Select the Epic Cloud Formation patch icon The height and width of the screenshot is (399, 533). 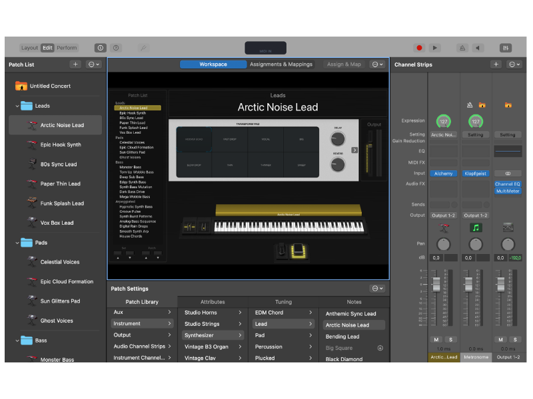[32, 281]
